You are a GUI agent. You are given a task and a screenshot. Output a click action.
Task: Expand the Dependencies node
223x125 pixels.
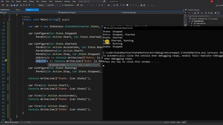click(192, 23)
